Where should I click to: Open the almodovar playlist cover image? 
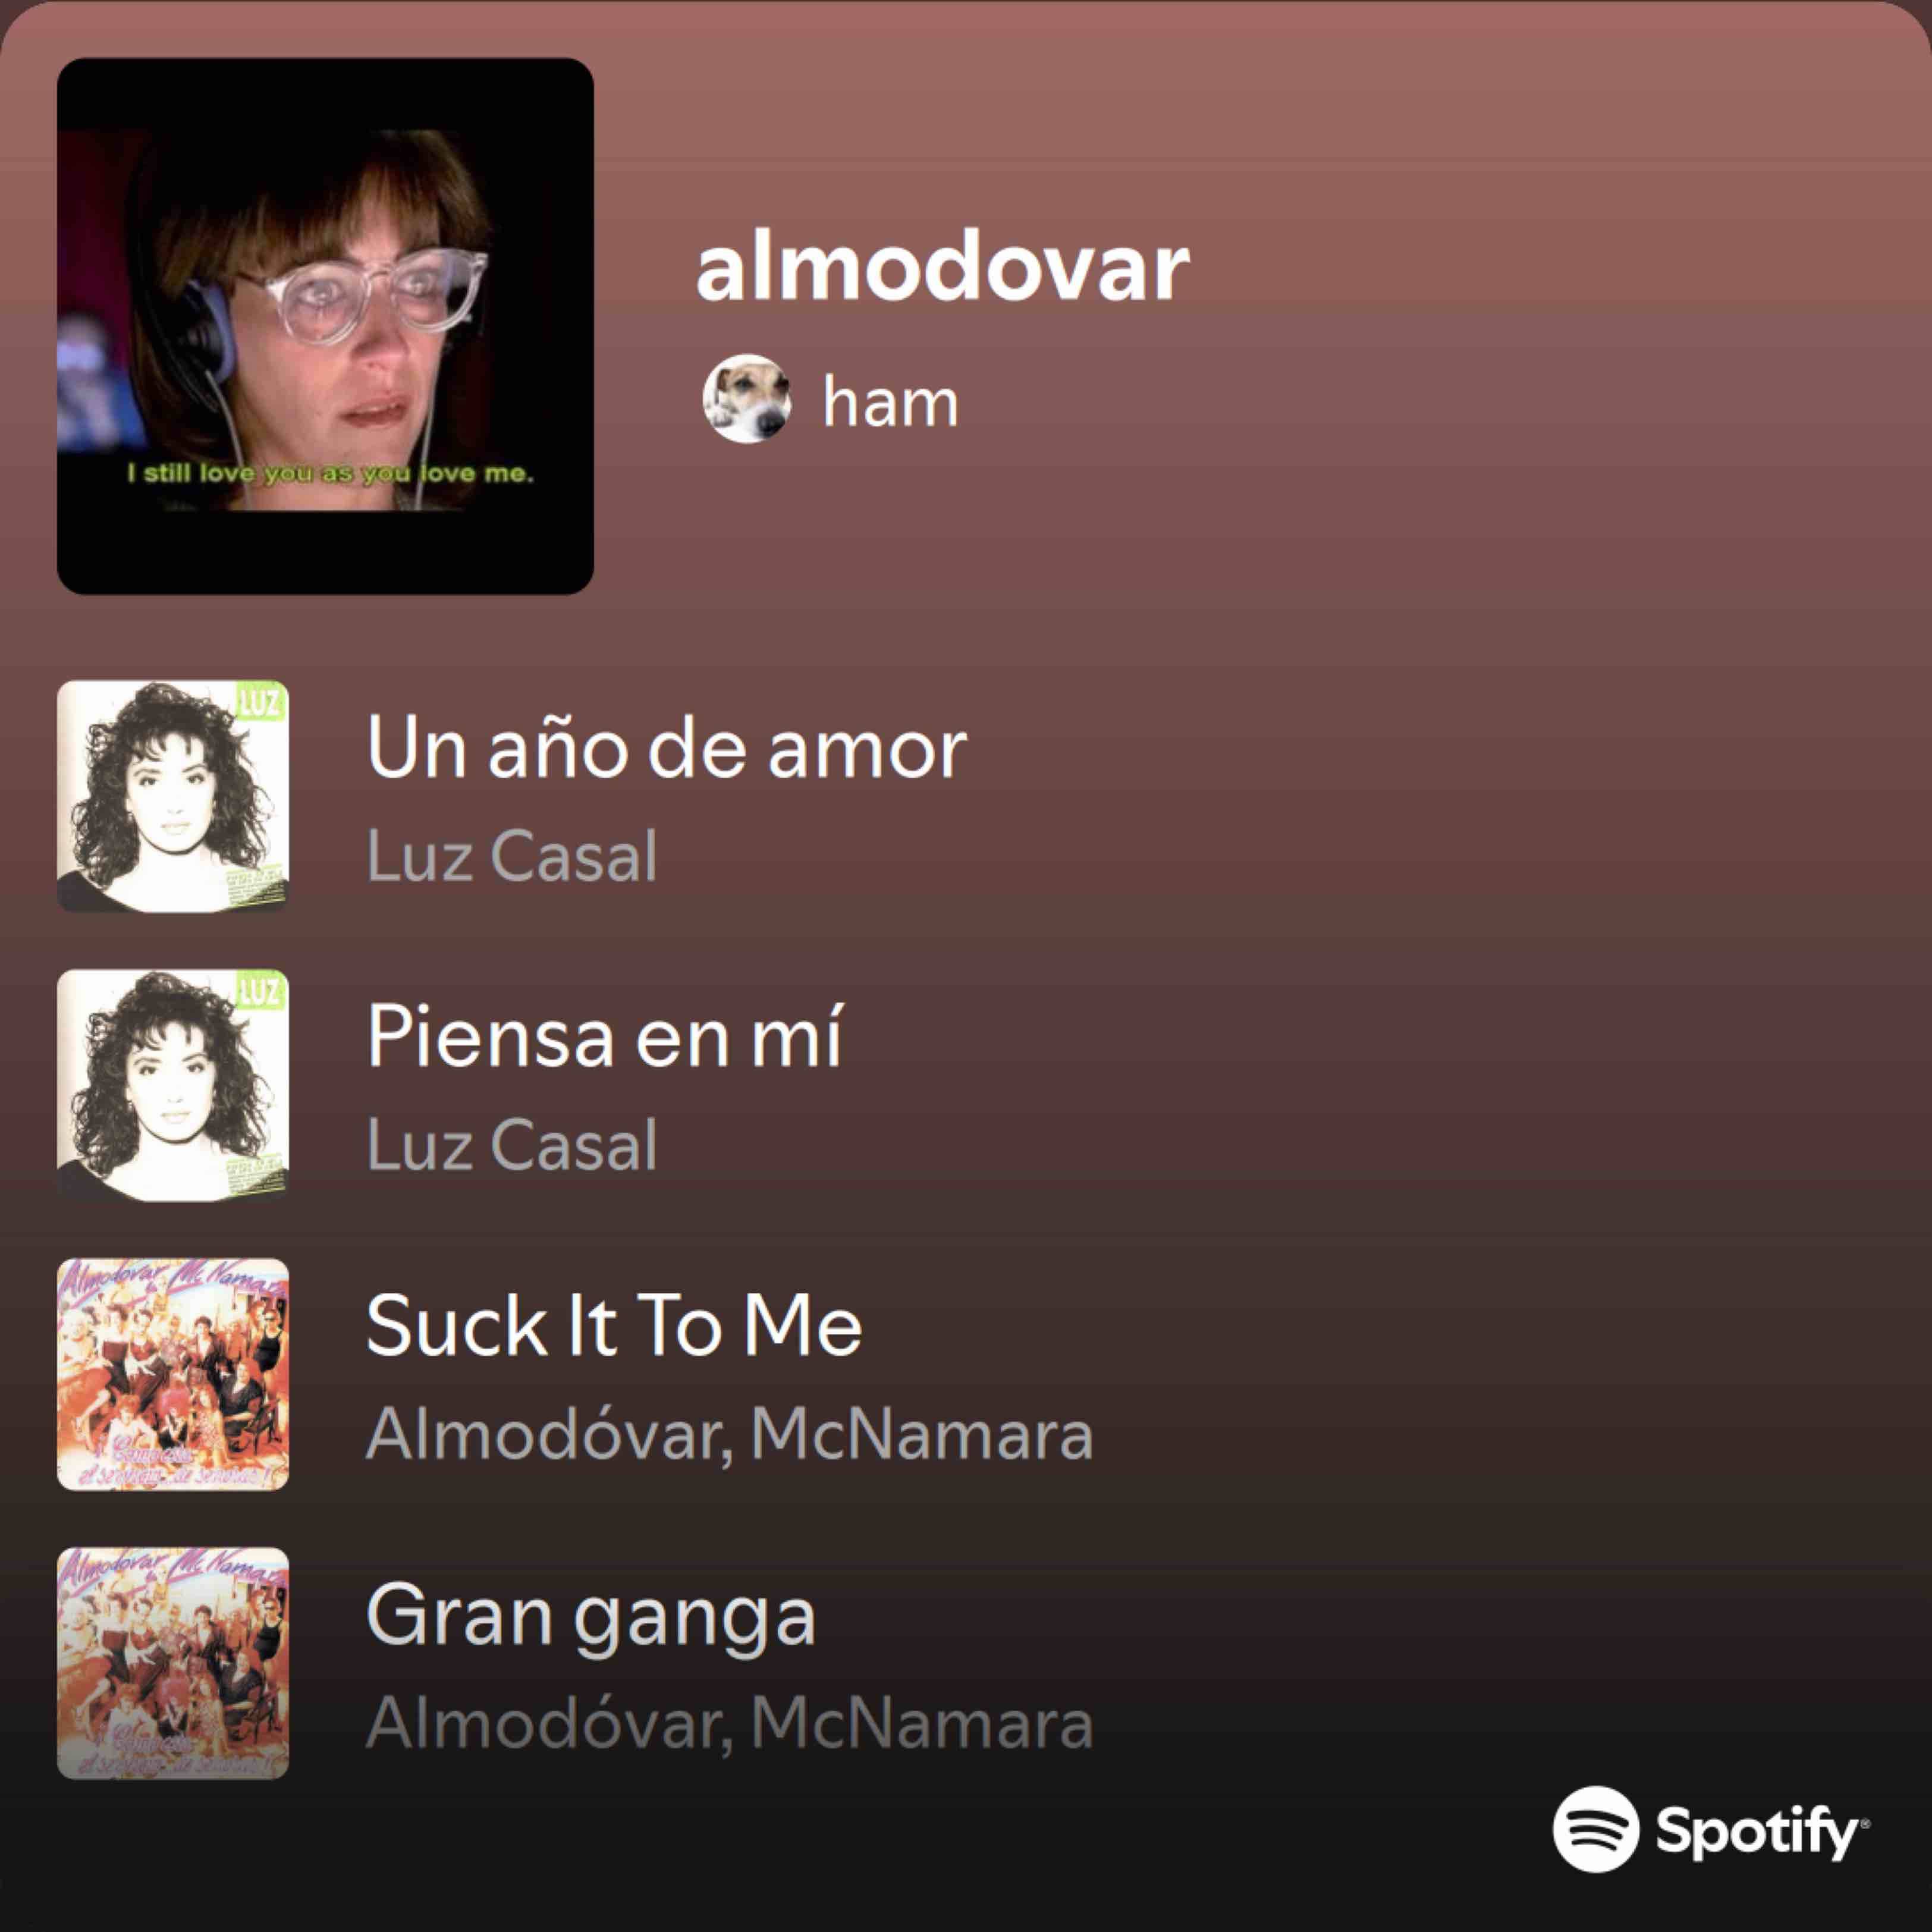coord(325,326)
